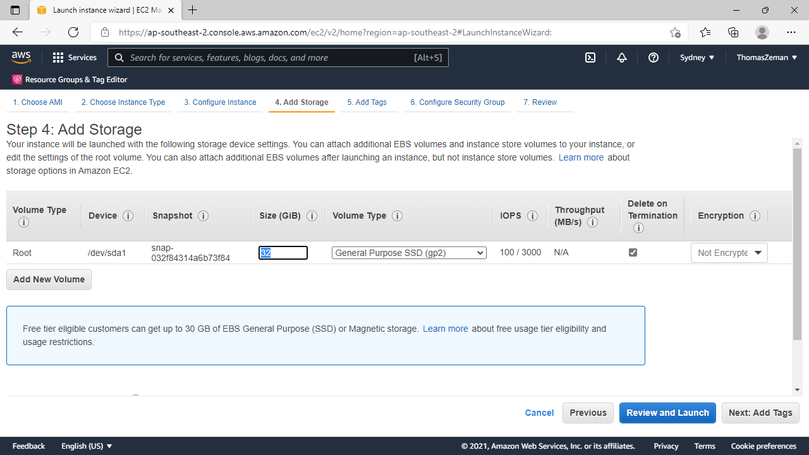Go to step 6 Configure Security Group
809x455 pixels.
(458, 102)
